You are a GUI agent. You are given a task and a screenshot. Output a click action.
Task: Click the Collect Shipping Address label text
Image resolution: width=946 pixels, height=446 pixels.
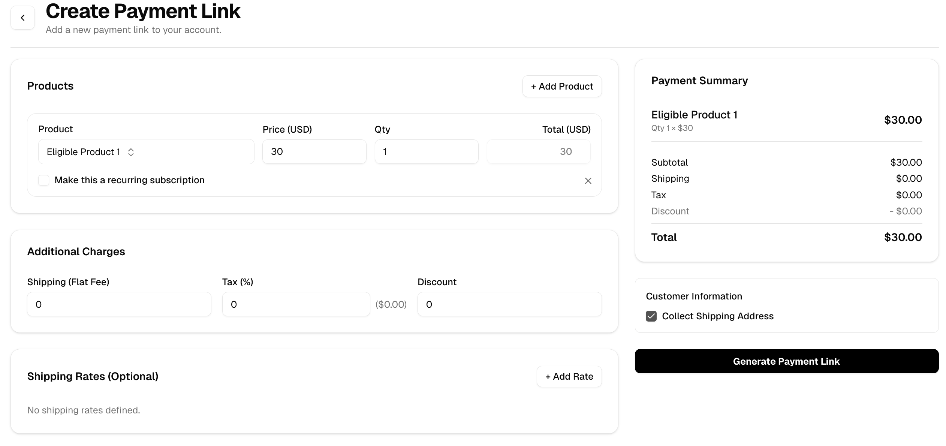tap(717, 316)
